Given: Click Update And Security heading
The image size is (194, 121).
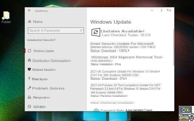Looking at the screenshot, I should (41, 40).
